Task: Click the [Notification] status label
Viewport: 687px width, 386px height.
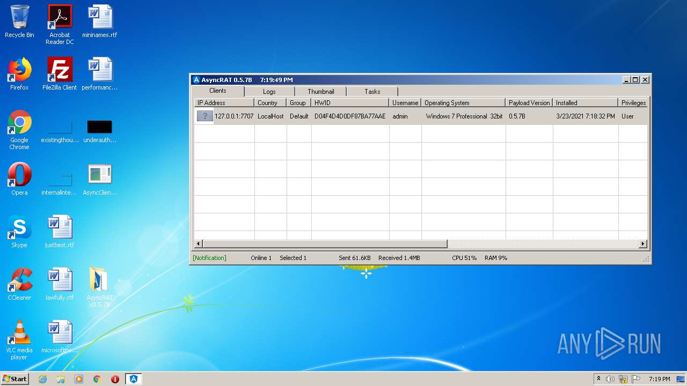Action: (x=209, y=258)
